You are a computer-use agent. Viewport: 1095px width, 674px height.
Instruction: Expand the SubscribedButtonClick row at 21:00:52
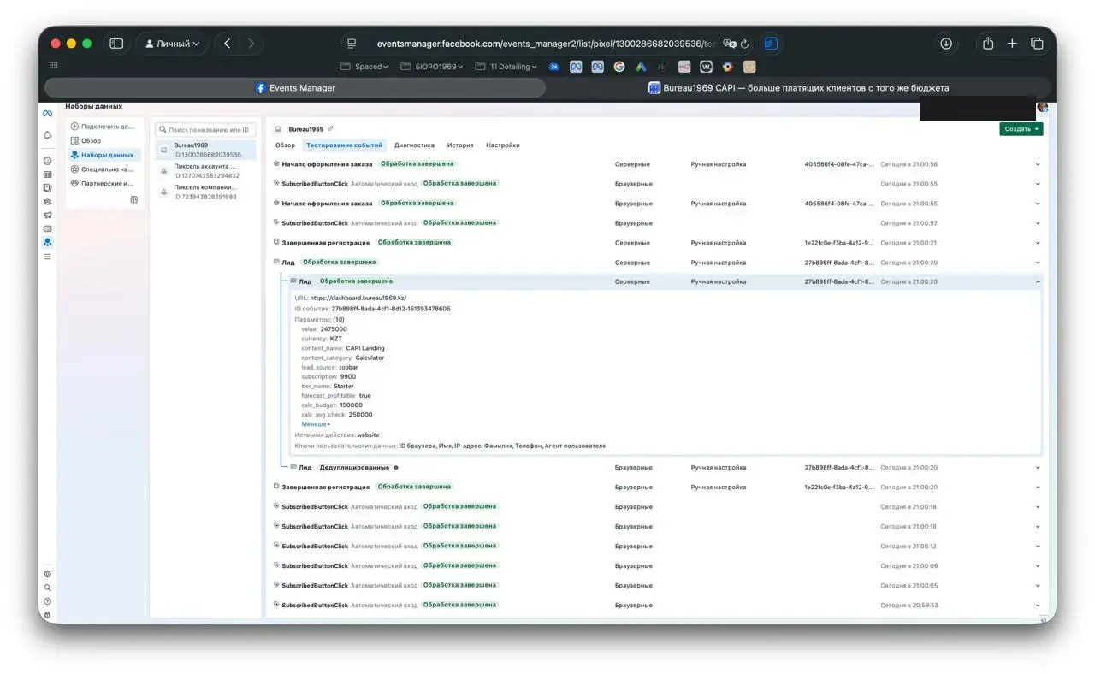pyautogui.click(x=1038, y=223)
